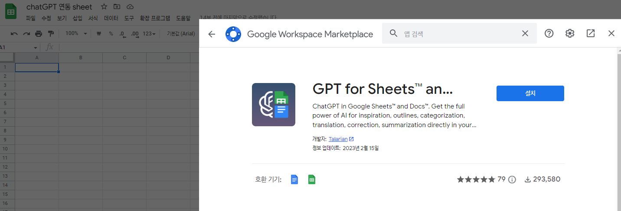Viewport: 621px width, 211px height.
Task: Click the formula bar fx icon
Action: click(x=49, y=47)
